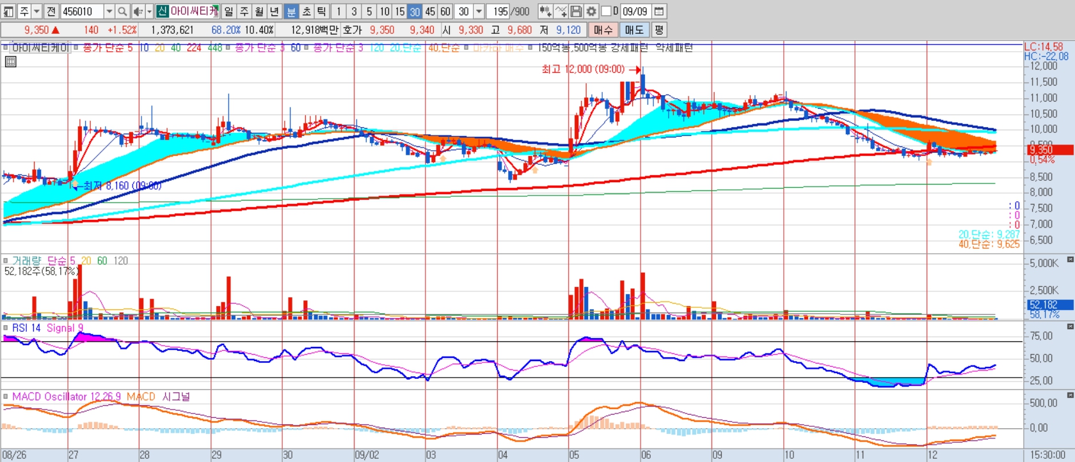Viewport: 1075px width, 462px height.
Task: Click the MACD panel corner button
Action: (x=1071, y=396)
